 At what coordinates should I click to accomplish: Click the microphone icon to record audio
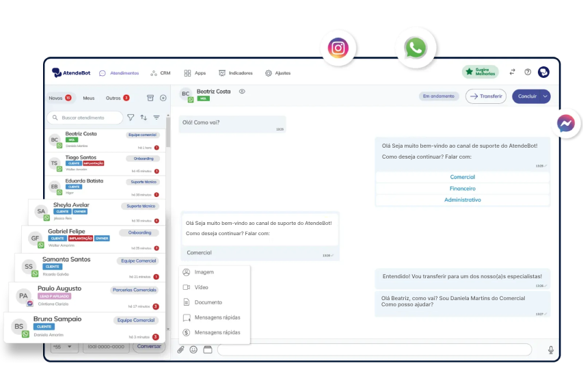(x=551, y=350)
